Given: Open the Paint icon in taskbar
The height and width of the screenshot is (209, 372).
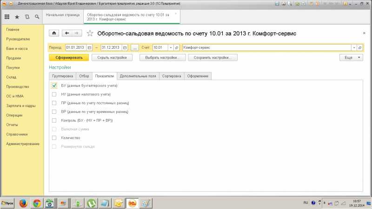Looking at the screenshot, I should (x=146, y=203).
